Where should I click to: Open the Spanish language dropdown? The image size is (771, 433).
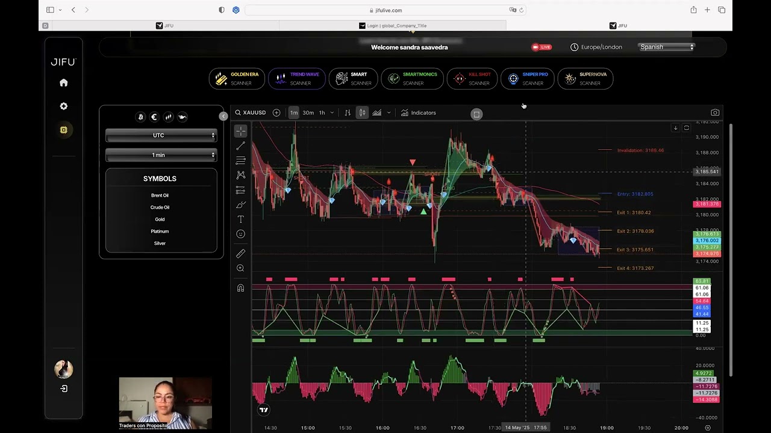[x=667, y=47]
